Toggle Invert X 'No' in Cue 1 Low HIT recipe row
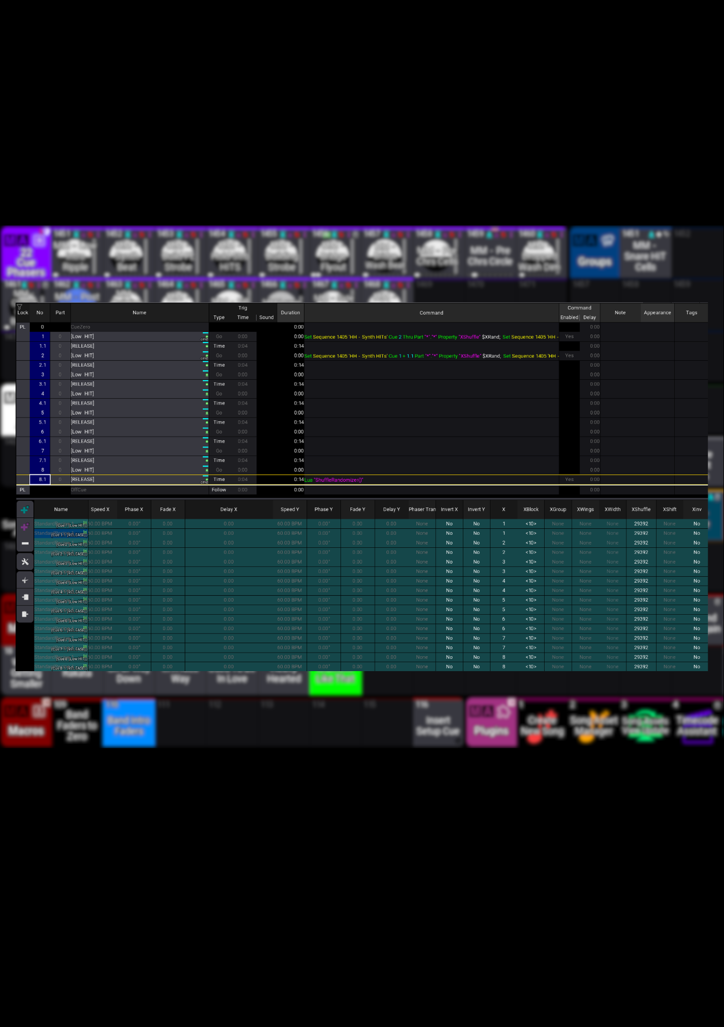Screen dimensions: 724x1027 coord(449,524)
